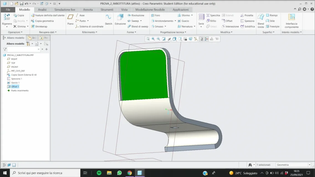The image size is (315, 177).
Task: Open the Simulazione live tab
Action: [x=65, y=10]
